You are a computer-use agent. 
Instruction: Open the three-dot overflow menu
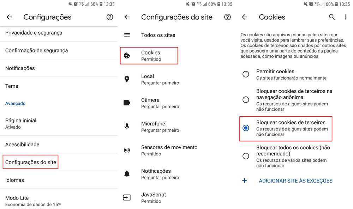point(346,17)
